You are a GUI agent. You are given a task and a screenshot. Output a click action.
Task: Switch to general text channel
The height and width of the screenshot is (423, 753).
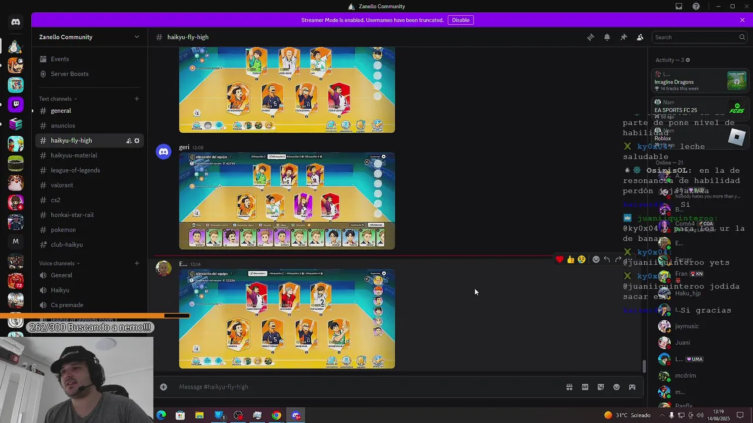[x=89, y=110]
